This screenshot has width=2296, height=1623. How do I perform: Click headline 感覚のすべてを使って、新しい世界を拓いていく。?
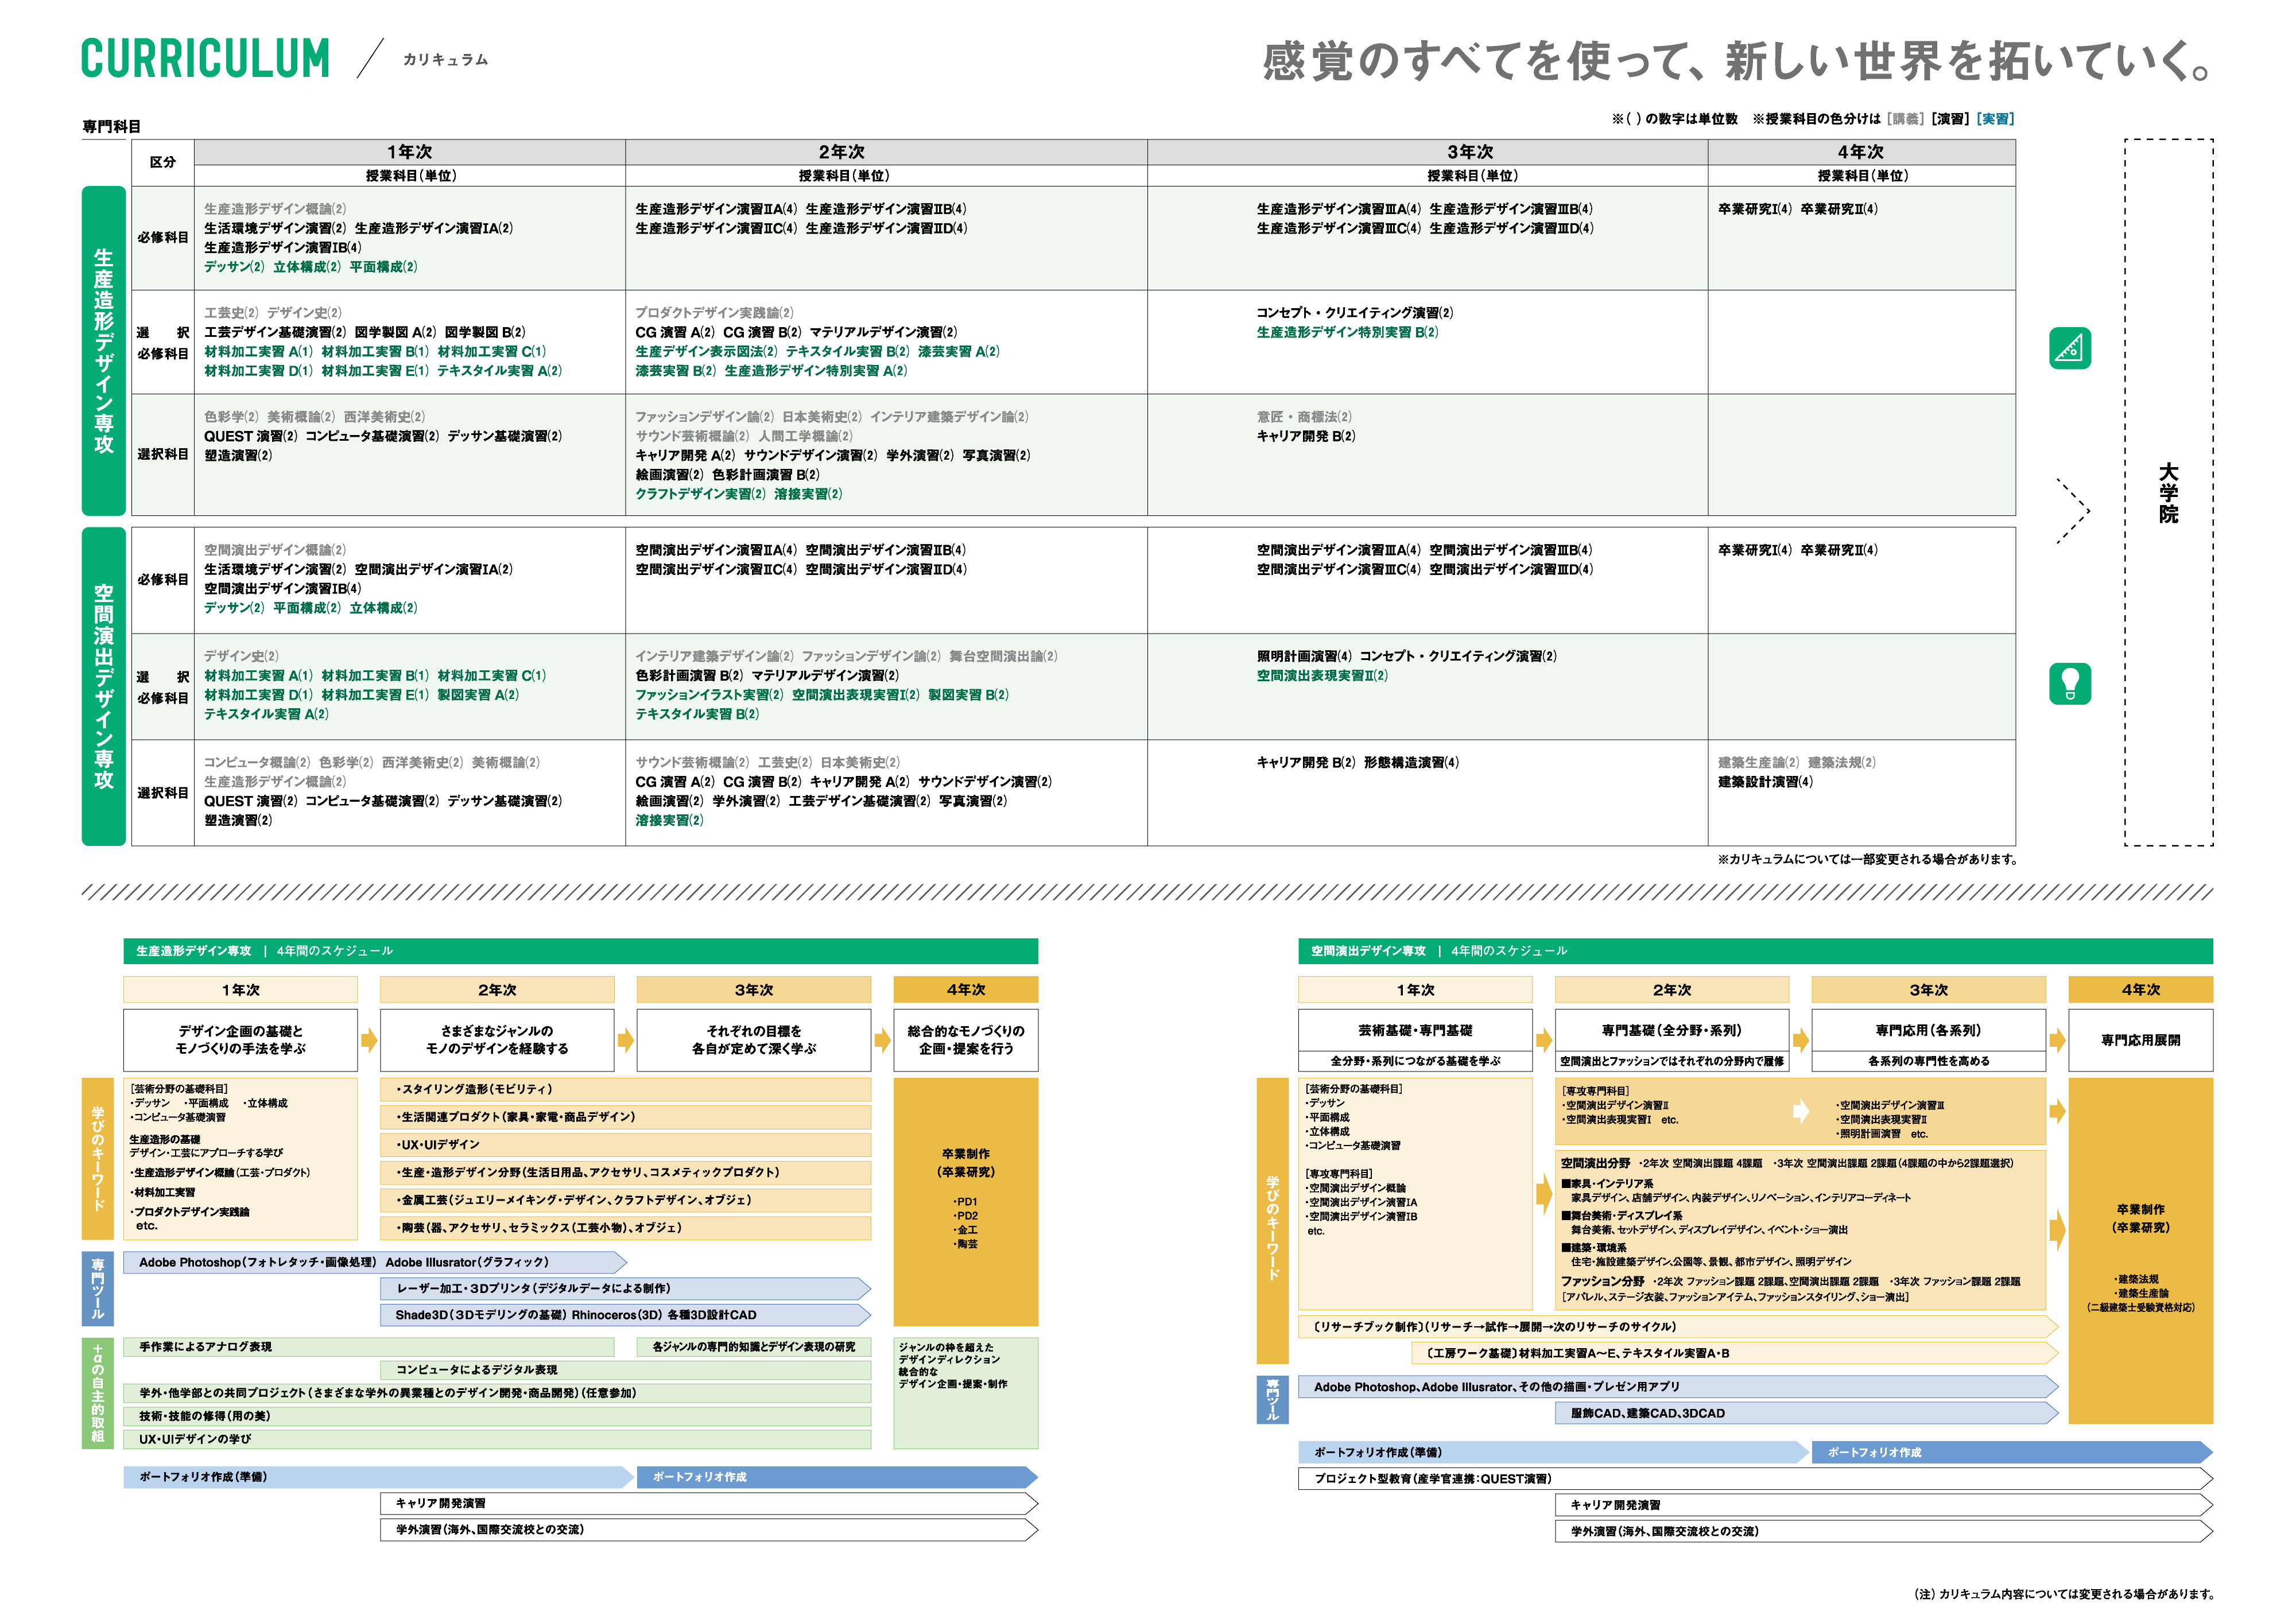coord(1737,61)
